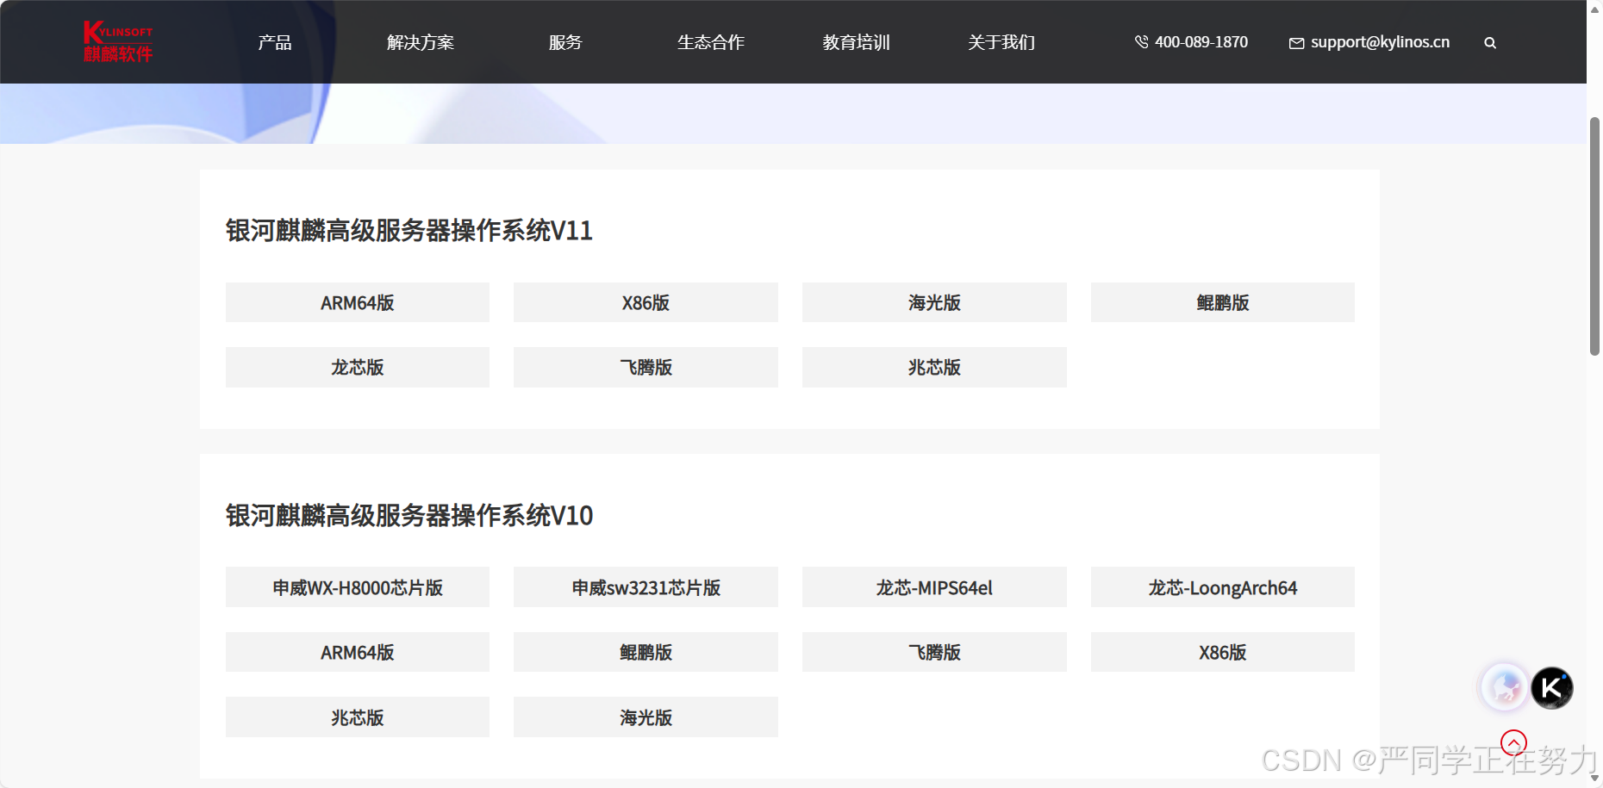Choose 龙芯-LoongArch64 under V10
This screenshot has height=788, width=1603.
pyautogui.click(x=1223, y=587)
